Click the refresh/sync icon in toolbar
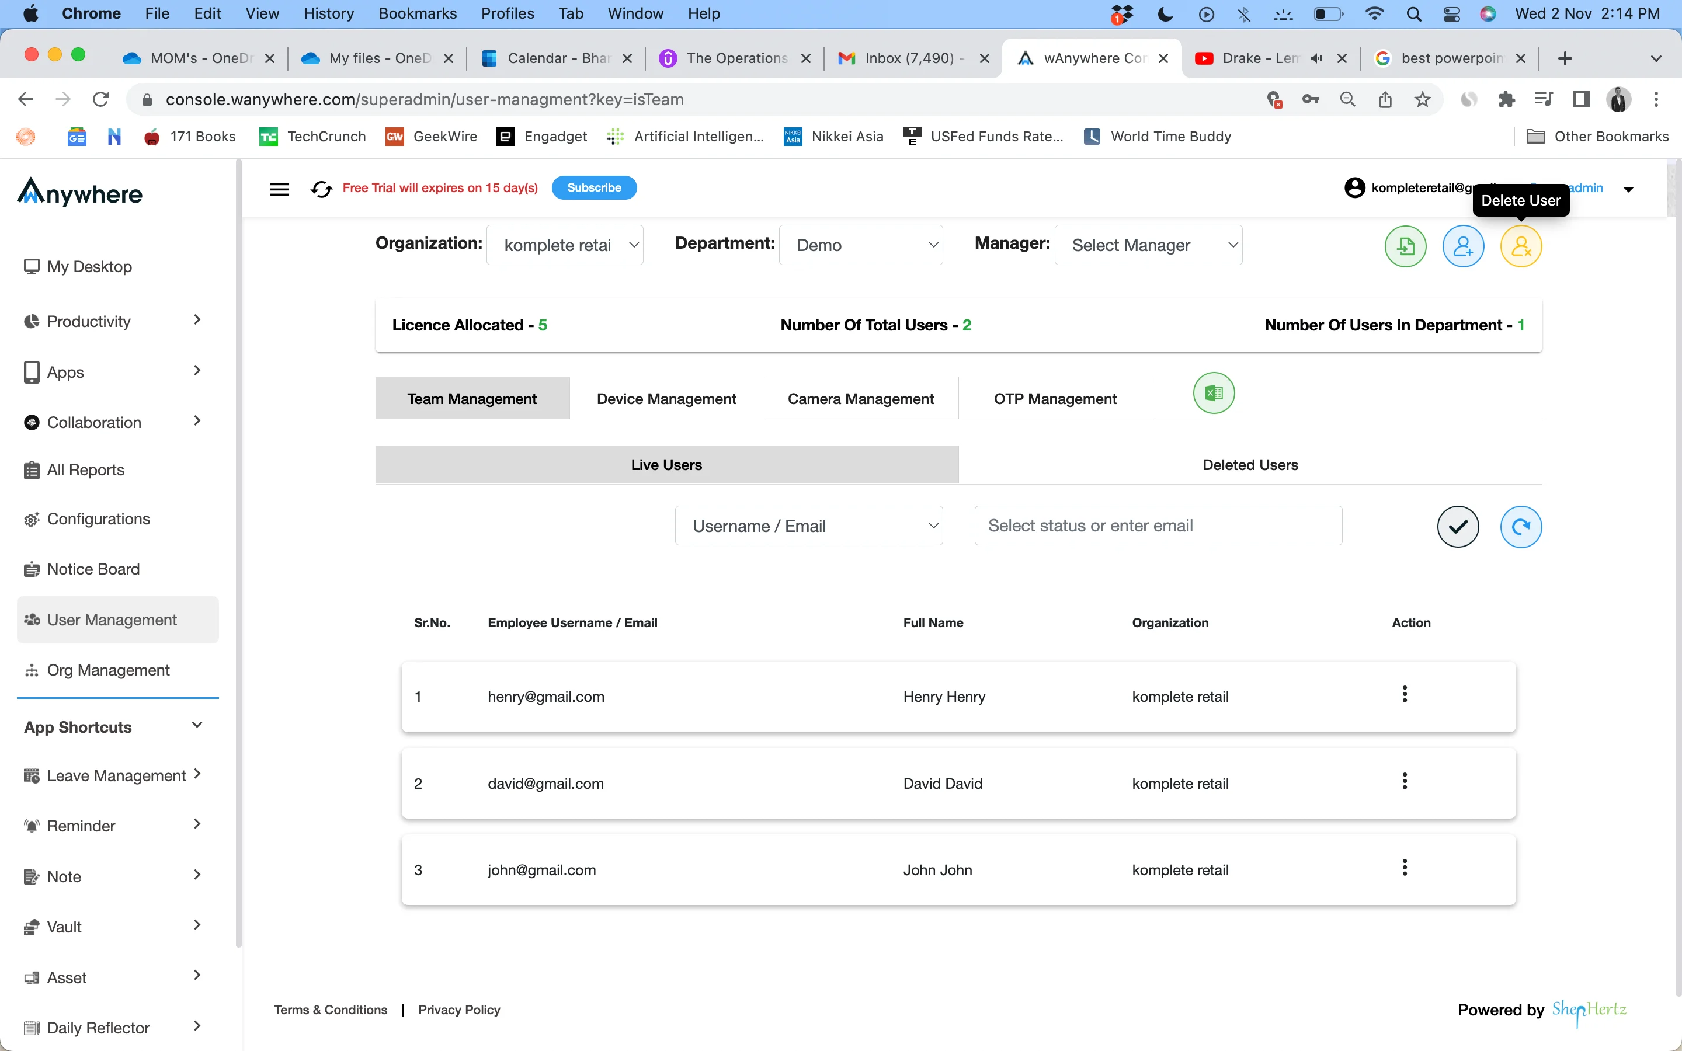This screenshot has width=1682, height=1051. (321, 187)
